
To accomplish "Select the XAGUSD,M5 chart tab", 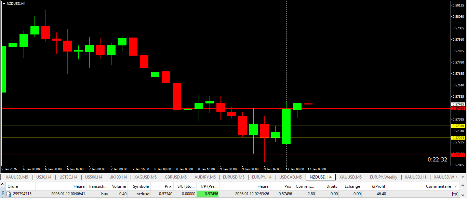I will [145, 177].
